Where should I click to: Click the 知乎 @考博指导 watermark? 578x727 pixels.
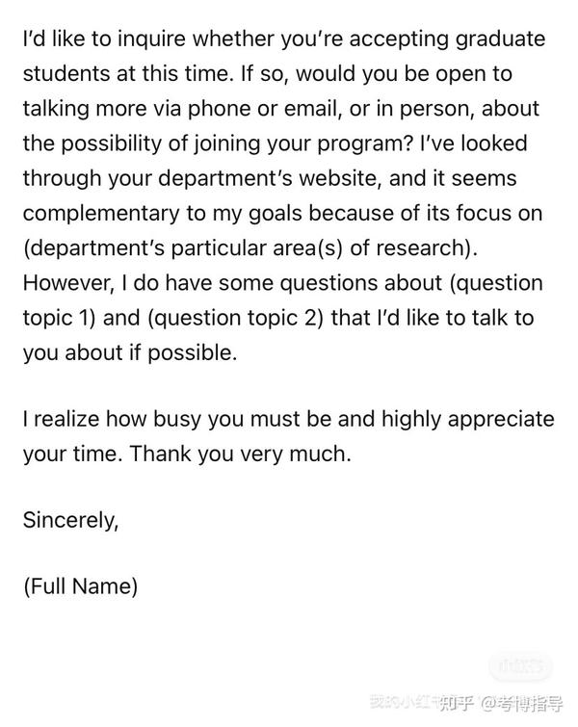501,703
